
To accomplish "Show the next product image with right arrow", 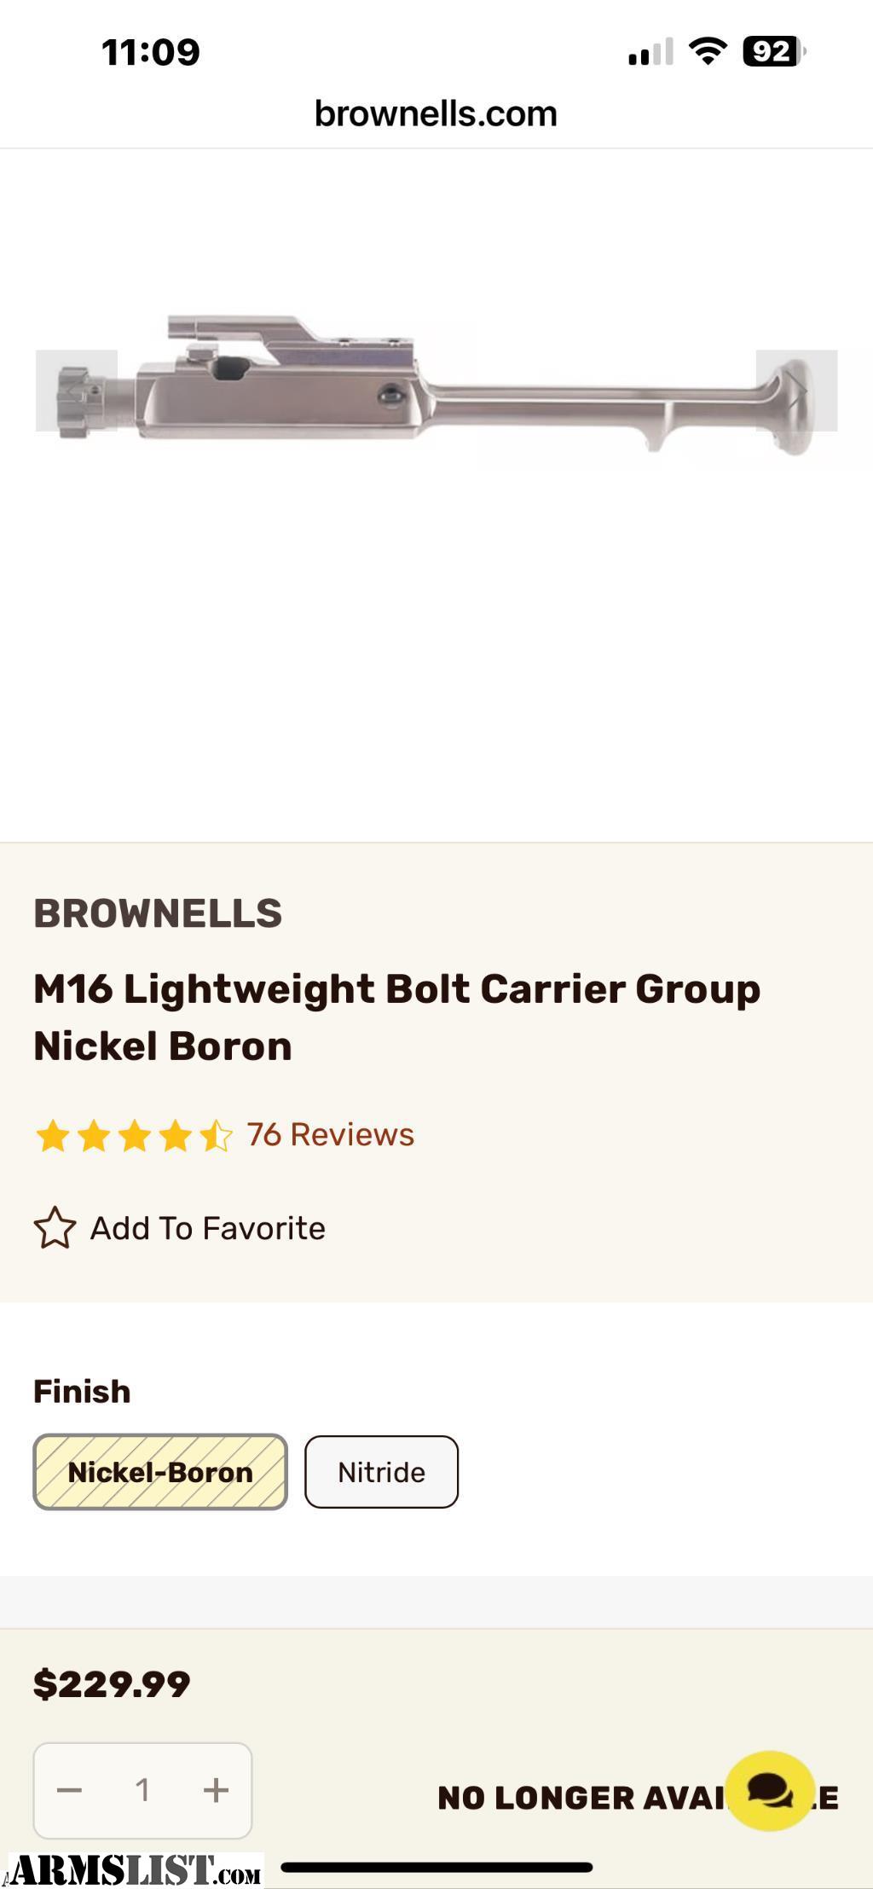I will coord(796,391).
